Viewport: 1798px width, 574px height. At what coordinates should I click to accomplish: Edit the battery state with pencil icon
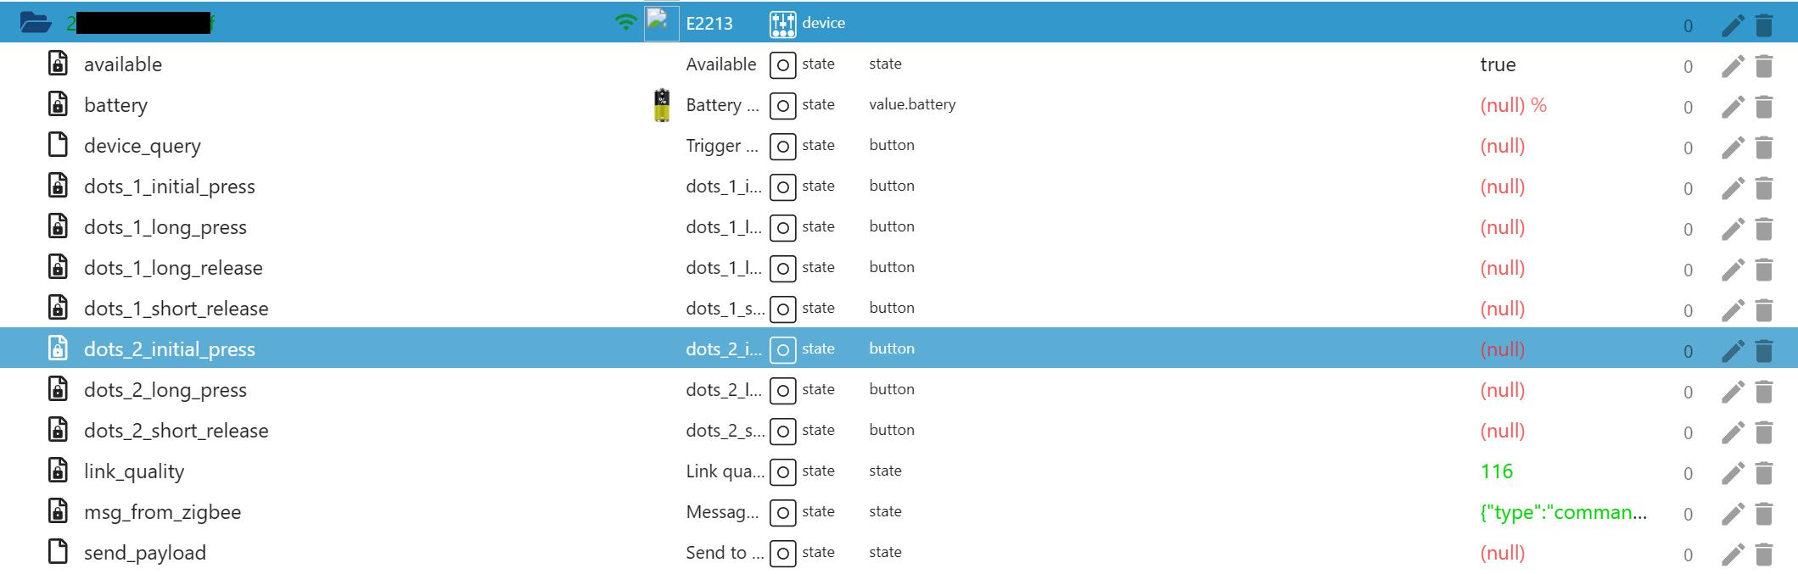tap(1733, 107)
